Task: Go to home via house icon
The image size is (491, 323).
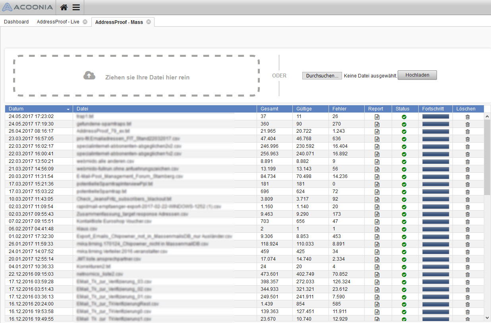Action: [x=64, y=7]
